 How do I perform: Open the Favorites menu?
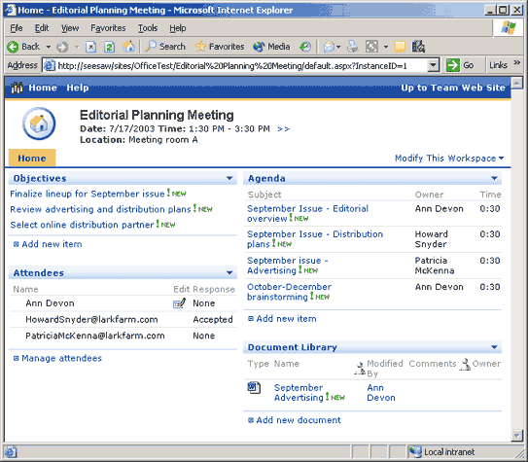(x=108, y=28)
